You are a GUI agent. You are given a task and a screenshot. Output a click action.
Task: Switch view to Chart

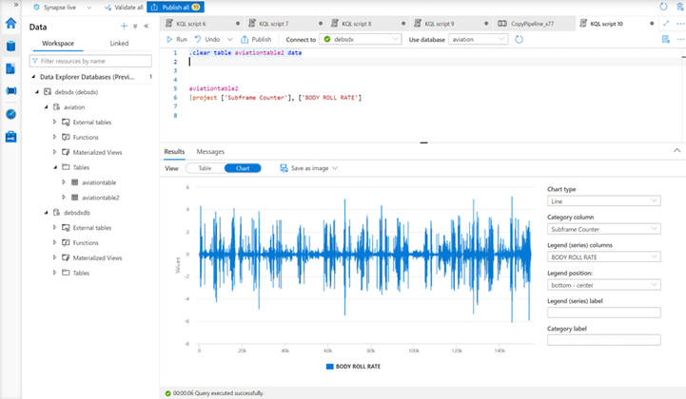[x=243, y=168]
